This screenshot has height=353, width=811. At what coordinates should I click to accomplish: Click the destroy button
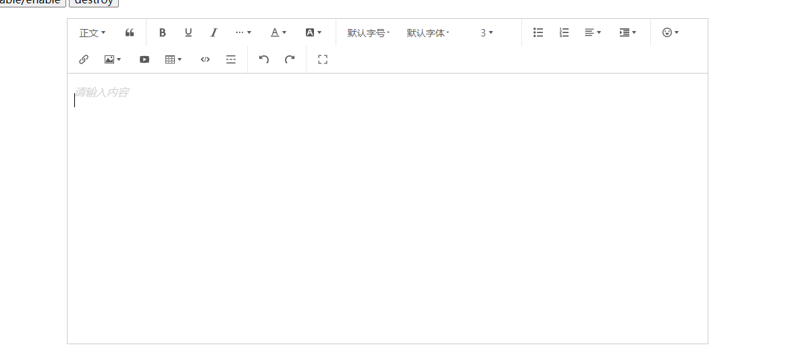[94, 3]
